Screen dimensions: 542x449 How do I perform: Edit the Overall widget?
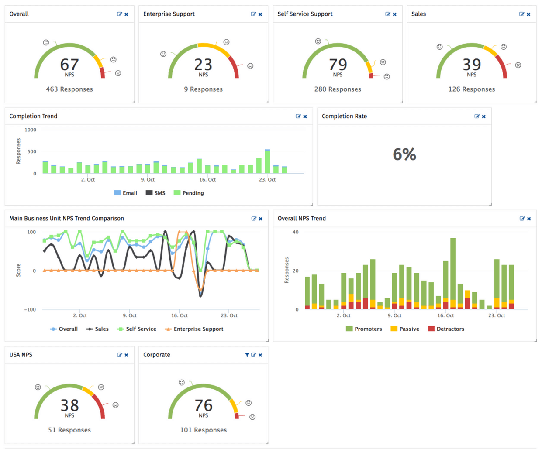[x=120, y=14]
